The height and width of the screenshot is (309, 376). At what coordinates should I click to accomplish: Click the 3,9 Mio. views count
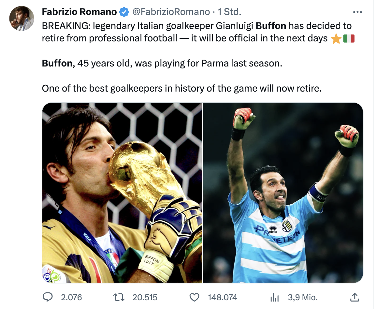click(303, 297)
